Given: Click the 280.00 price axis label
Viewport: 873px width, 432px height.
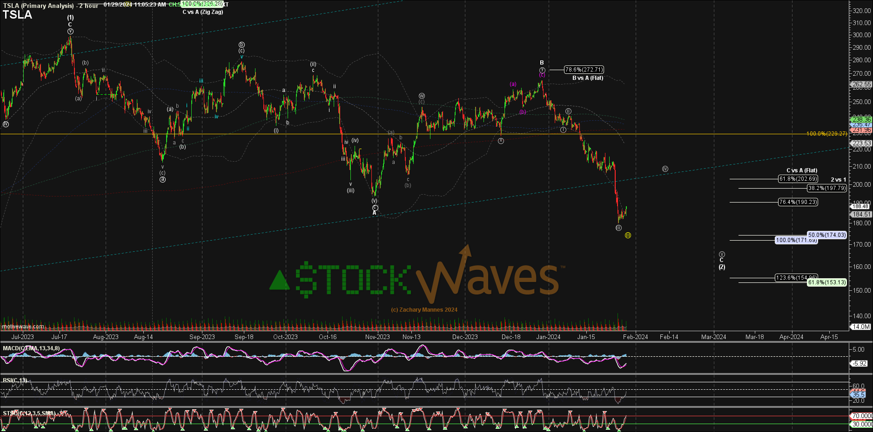Looking at the screenshot, I should pos(862,60).
